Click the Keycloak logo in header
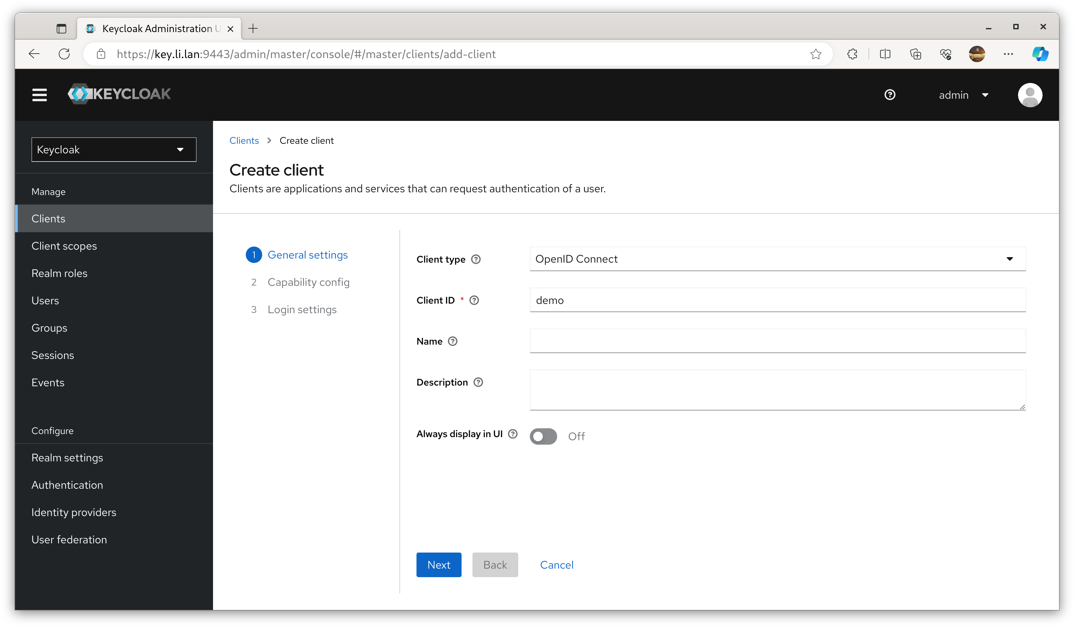Image resolution: width=1074 pixels, height=627 pixels. coord(119,94)
